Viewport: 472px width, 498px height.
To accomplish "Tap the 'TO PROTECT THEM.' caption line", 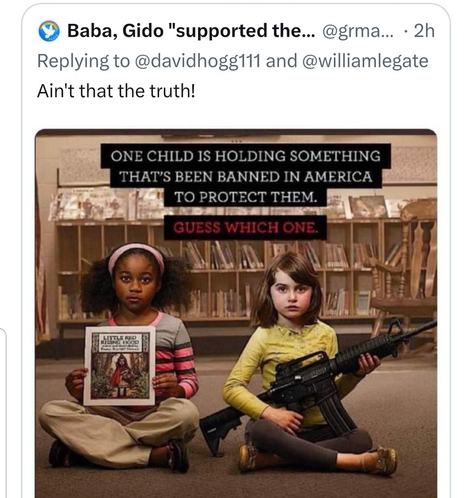I will click(x=245, y=197).
